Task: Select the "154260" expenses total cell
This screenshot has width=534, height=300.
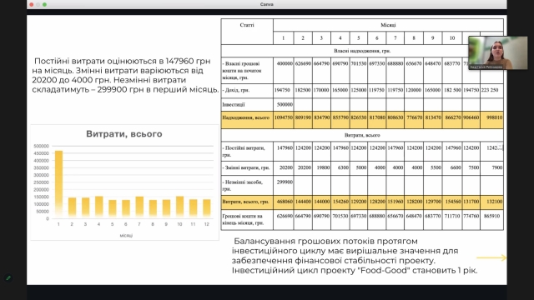Action: tap(340, 202)
